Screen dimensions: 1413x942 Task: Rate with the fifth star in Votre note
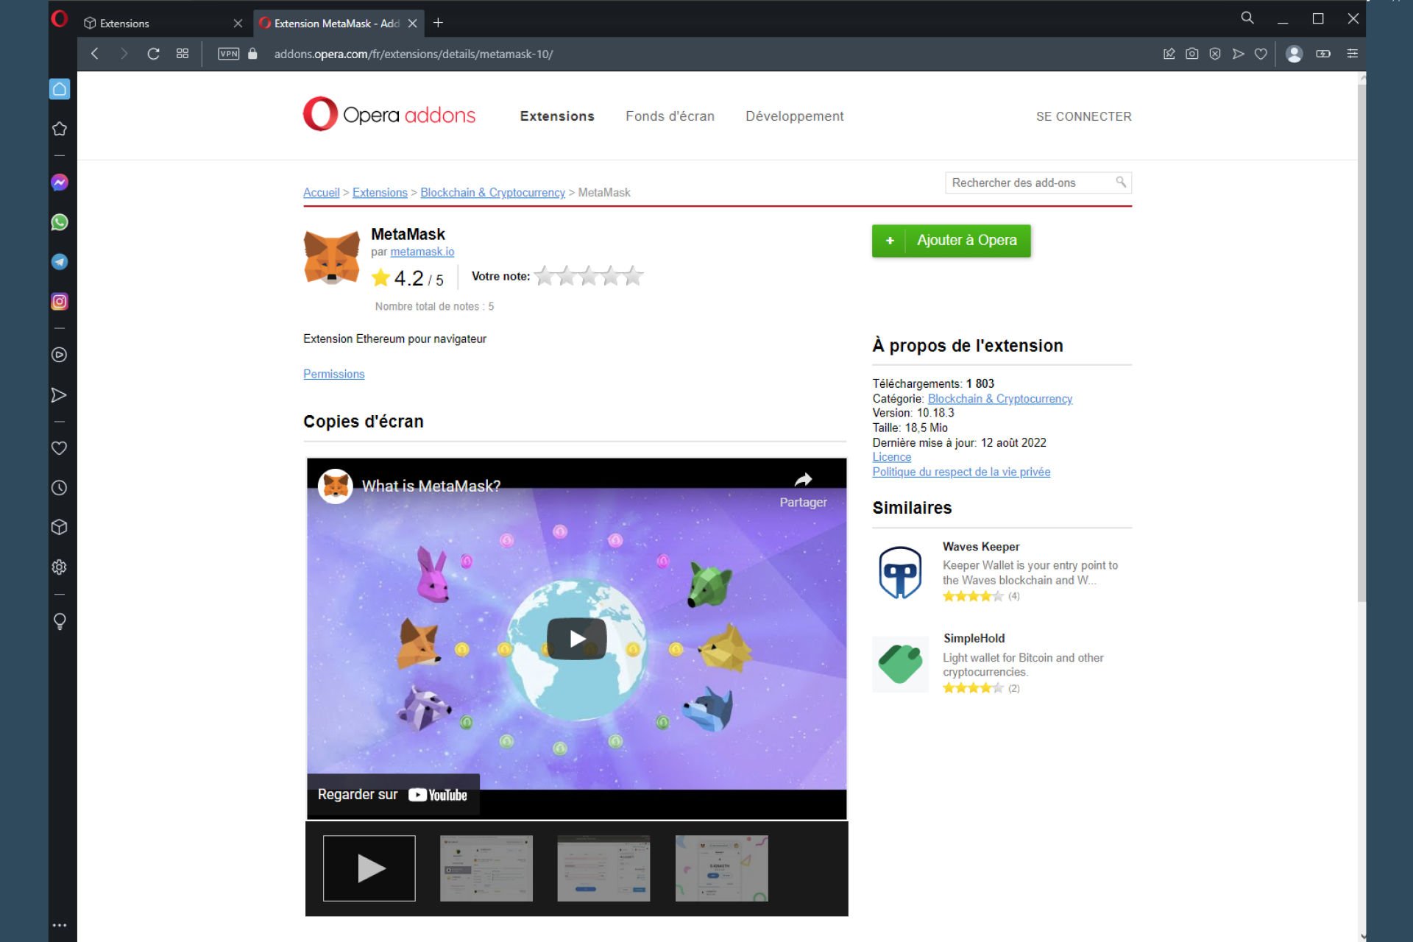click(633, 276)
